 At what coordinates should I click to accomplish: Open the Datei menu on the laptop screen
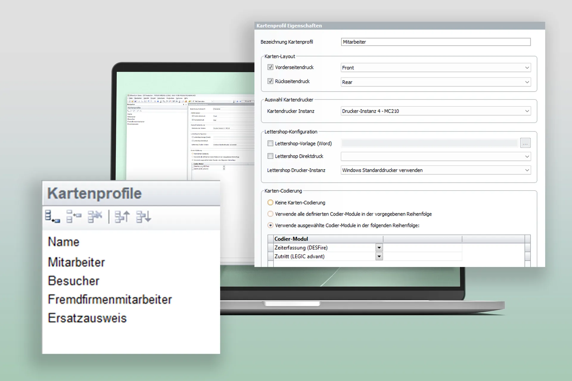tap(131, 98)
